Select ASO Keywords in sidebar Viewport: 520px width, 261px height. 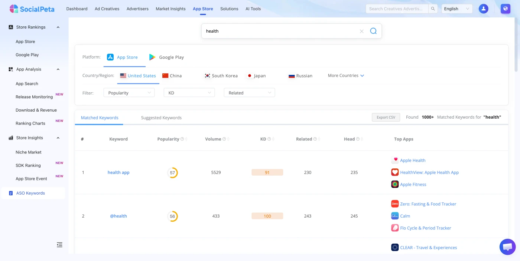(x=33, y=193)
